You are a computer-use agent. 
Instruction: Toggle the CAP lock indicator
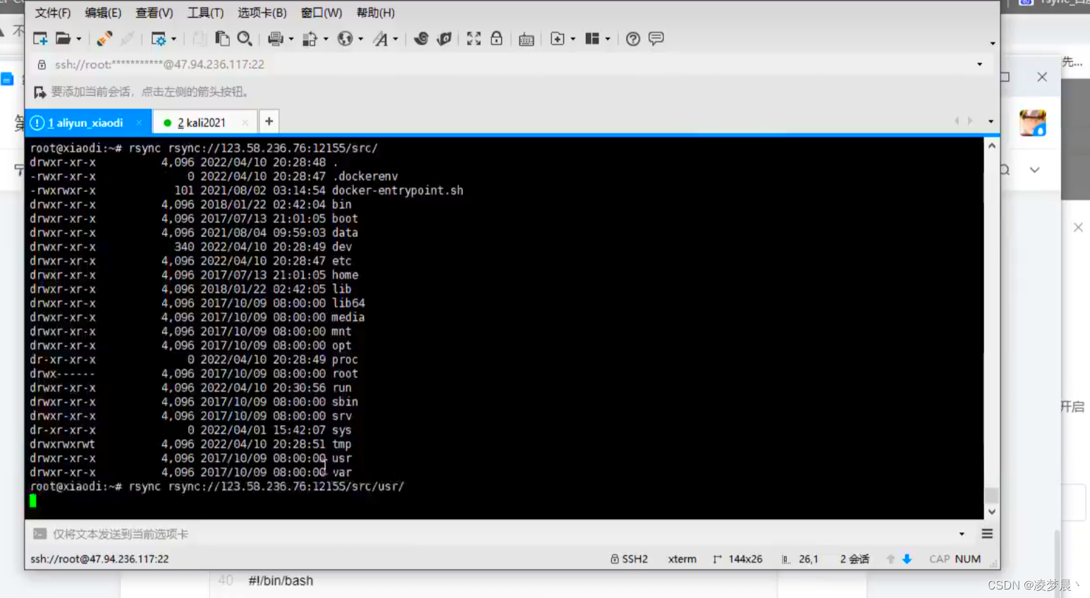pyautogui.click(x=938, y=559)
